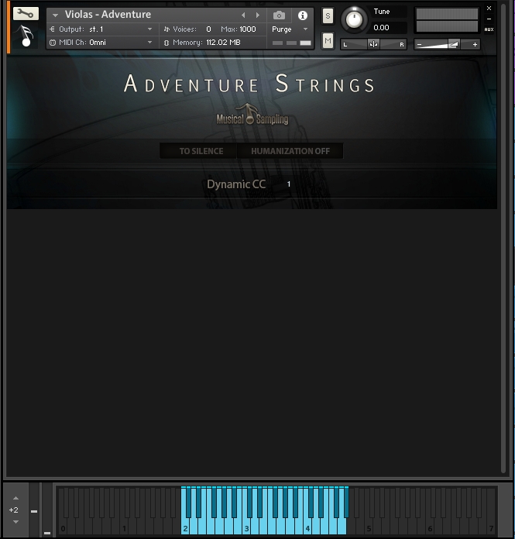Viewport: 515px width, 539px height.
Task: Minimize instrument view with dash button
Action: (x=489, y=19)
